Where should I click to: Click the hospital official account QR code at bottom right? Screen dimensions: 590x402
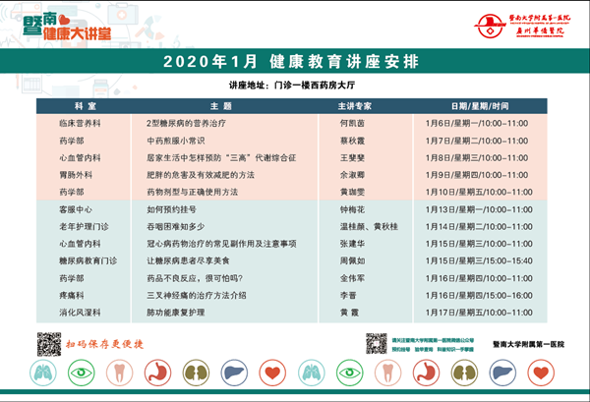(x=377, y=343)
